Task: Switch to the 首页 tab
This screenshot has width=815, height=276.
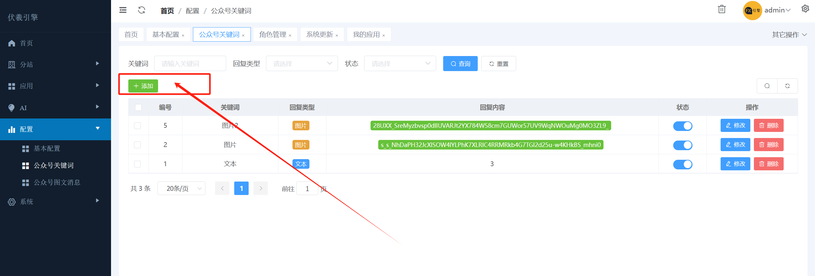Action: [x=131, y=35]
